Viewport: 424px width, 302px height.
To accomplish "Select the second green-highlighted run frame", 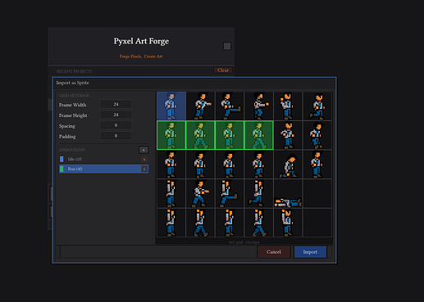I will click(201, 135).
